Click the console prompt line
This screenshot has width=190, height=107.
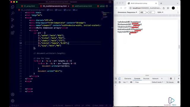[147, 85]
